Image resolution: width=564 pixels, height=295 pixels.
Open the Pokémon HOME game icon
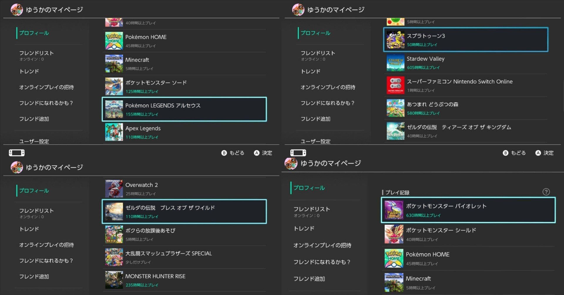pos(114,40)
